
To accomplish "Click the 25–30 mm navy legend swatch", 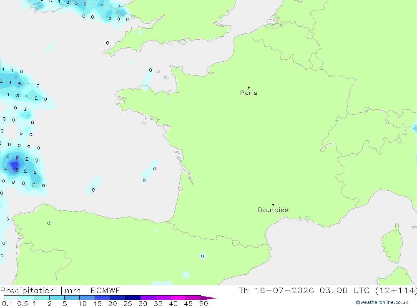I will tap(133, 298).
